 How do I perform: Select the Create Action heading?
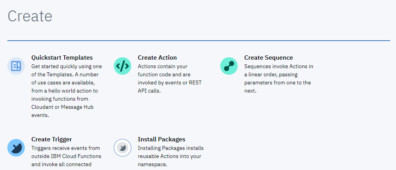click(157, 58)
